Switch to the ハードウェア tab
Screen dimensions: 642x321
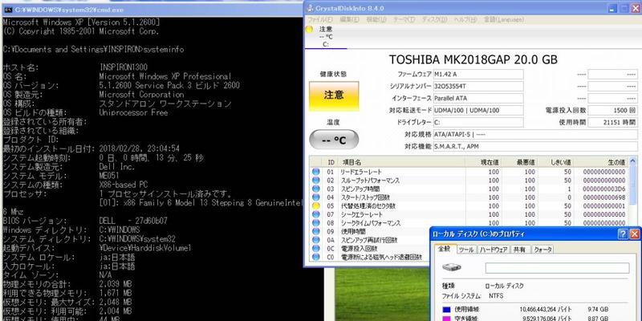click(494, 250)
